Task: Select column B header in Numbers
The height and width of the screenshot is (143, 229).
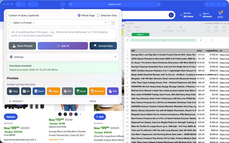Action: (x=201, y=40)
